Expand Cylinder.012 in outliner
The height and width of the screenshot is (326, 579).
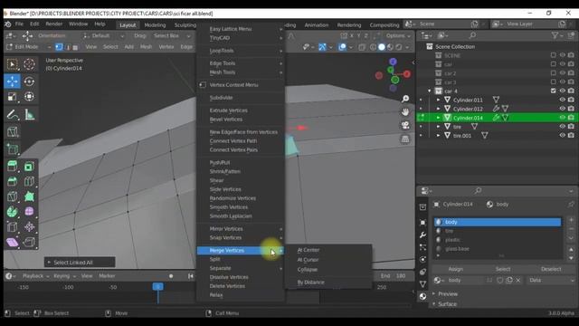(438, 109)
